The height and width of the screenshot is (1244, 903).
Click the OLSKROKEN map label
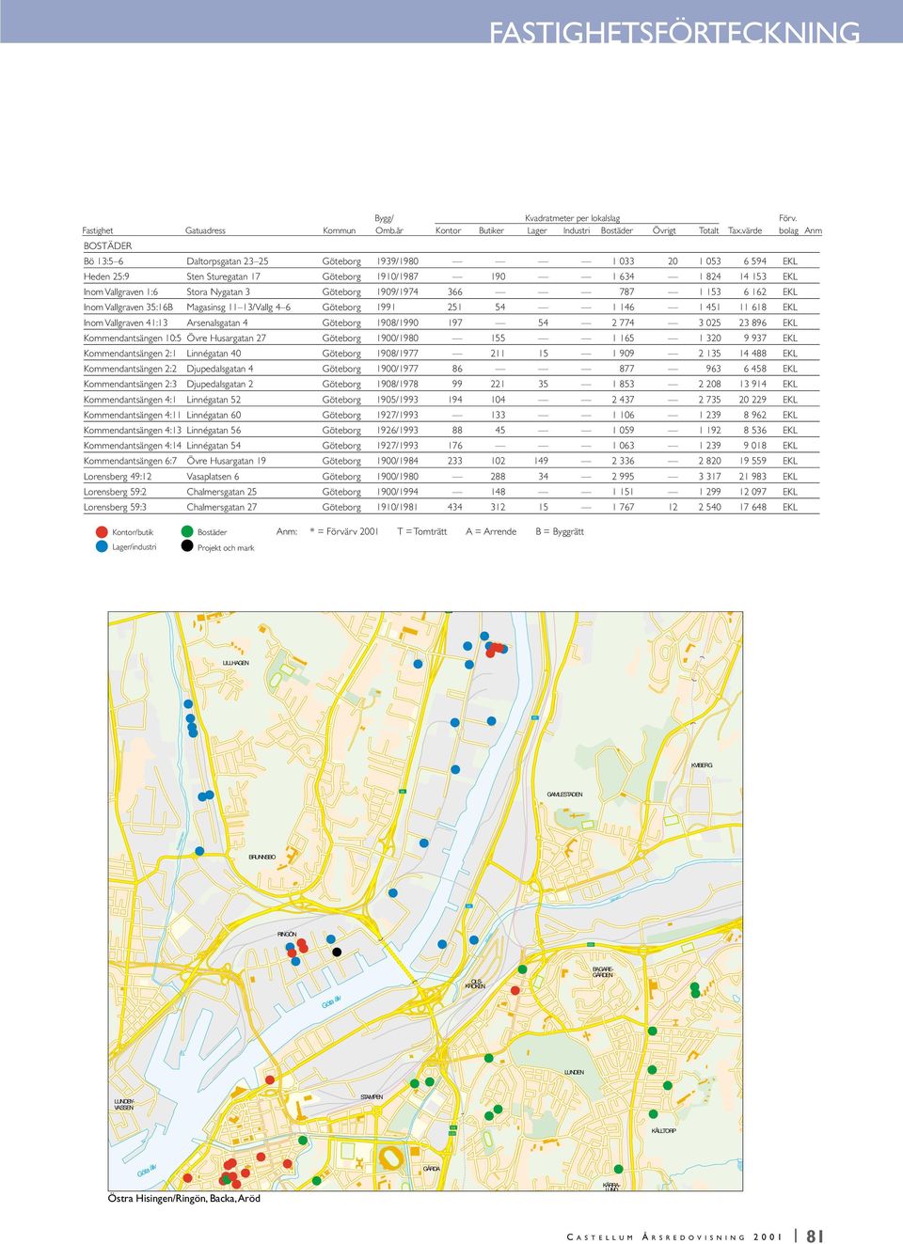coord(475,984)
